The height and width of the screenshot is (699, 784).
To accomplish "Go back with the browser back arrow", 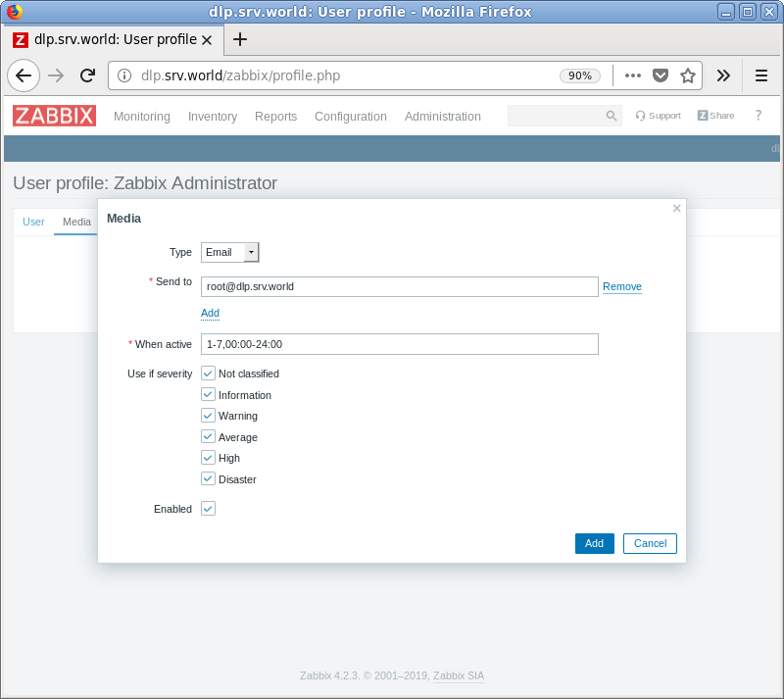I will click(24, 75).
